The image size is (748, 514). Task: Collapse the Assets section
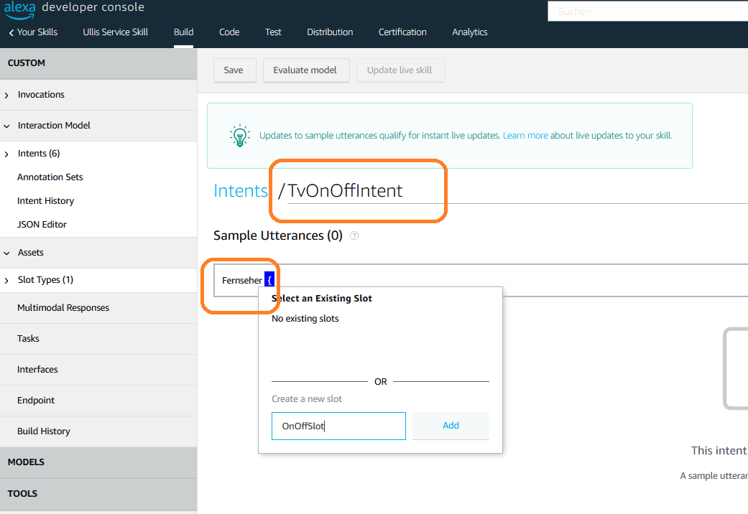click(6, 253)
